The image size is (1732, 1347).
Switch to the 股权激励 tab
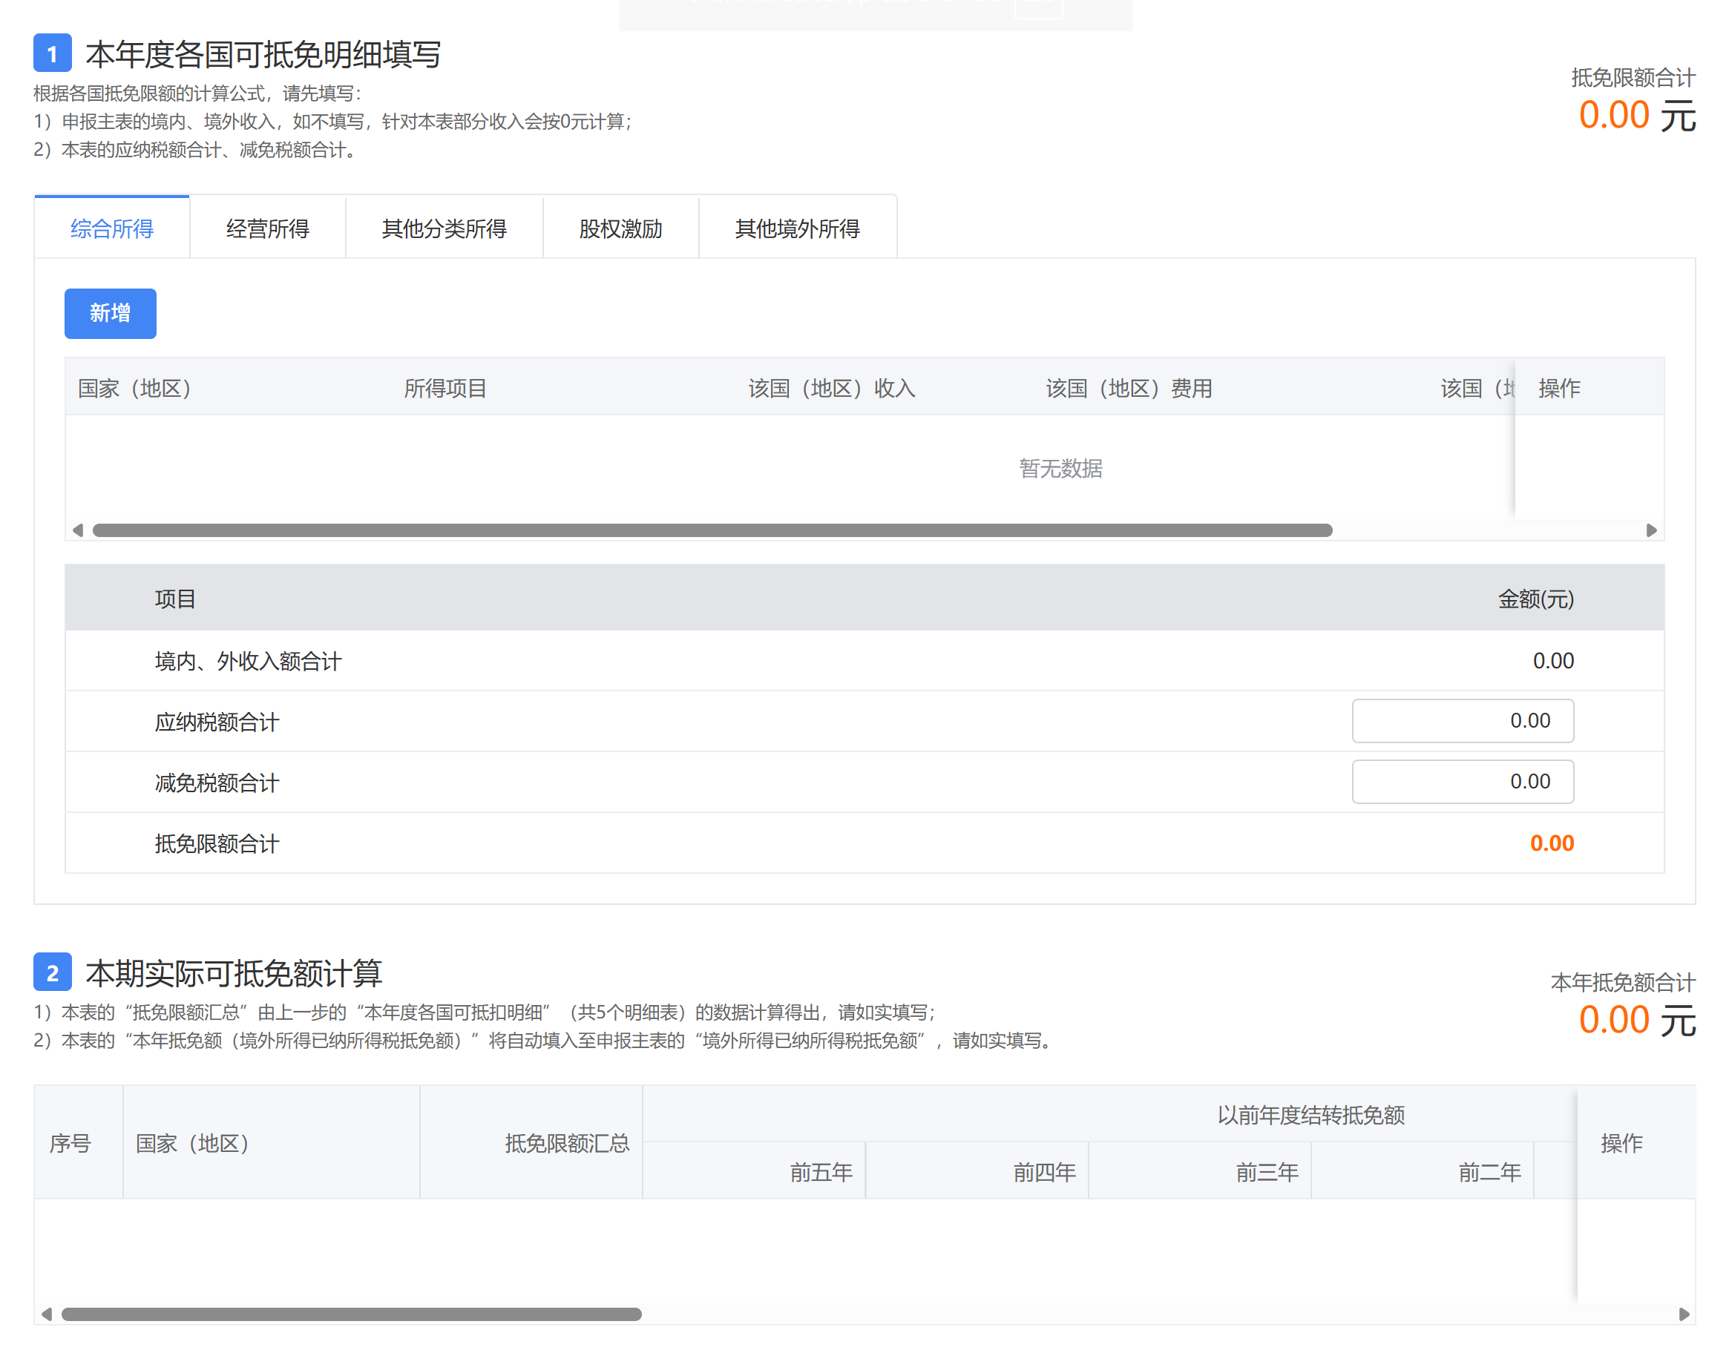click(x=620, y=228)
